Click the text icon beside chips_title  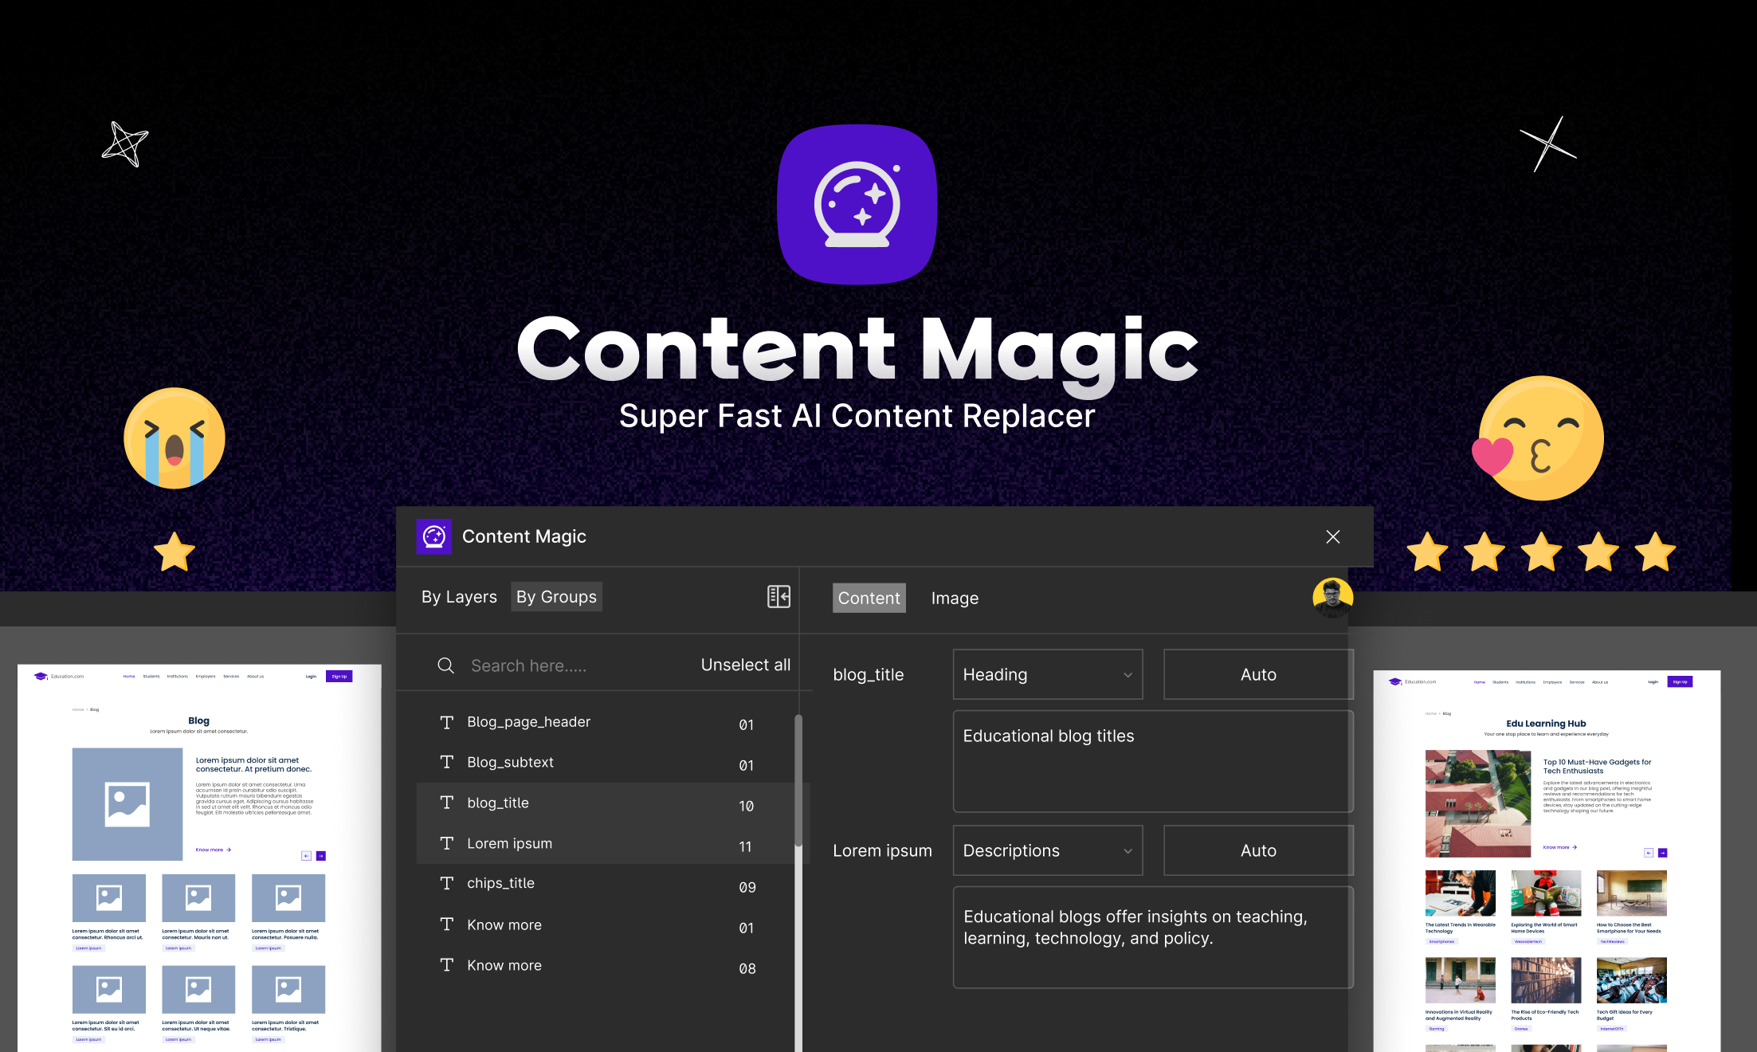click(447, 883)
